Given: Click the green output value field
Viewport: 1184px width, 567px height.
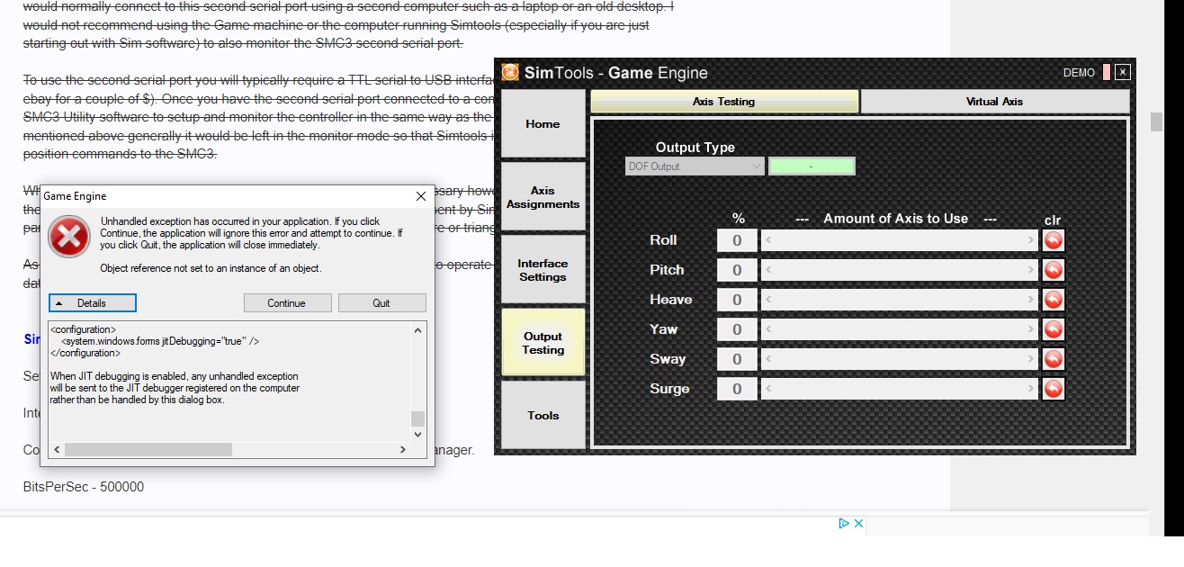Looking at the screenshot, I should pos(812,166).
